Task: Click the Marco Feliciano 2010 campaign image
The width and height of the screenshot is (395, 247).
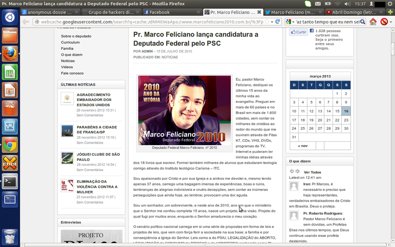Action: (x=185, y=111)
